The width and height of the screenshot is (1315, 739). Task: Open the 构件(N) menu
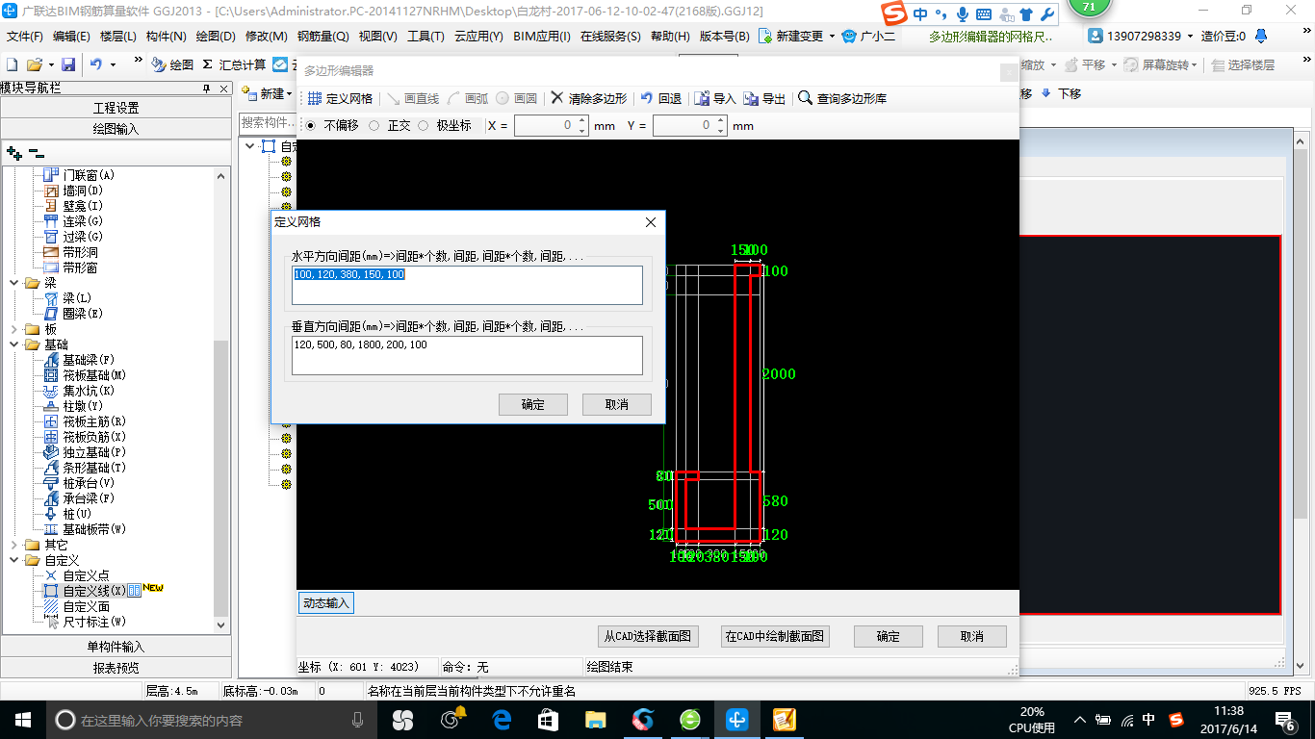(x=166, y=37)
